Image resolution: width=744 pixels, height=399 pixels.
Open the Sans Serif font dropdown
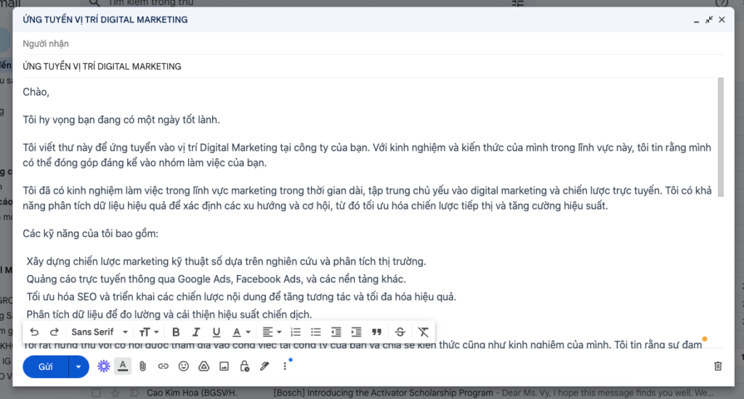(100, 332)
